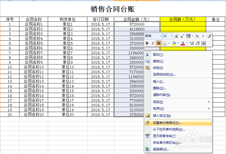The width and height of the screenshot is (226, 154).
Task: Select cell 合同名称20
Action: tap(33, 115)
